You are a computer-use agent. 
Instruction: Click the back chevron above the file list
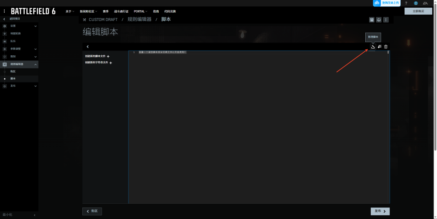(x=87, y=47)
